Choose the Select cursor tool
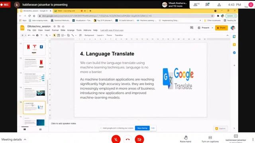Screen dimensions: 255x143 54,35
